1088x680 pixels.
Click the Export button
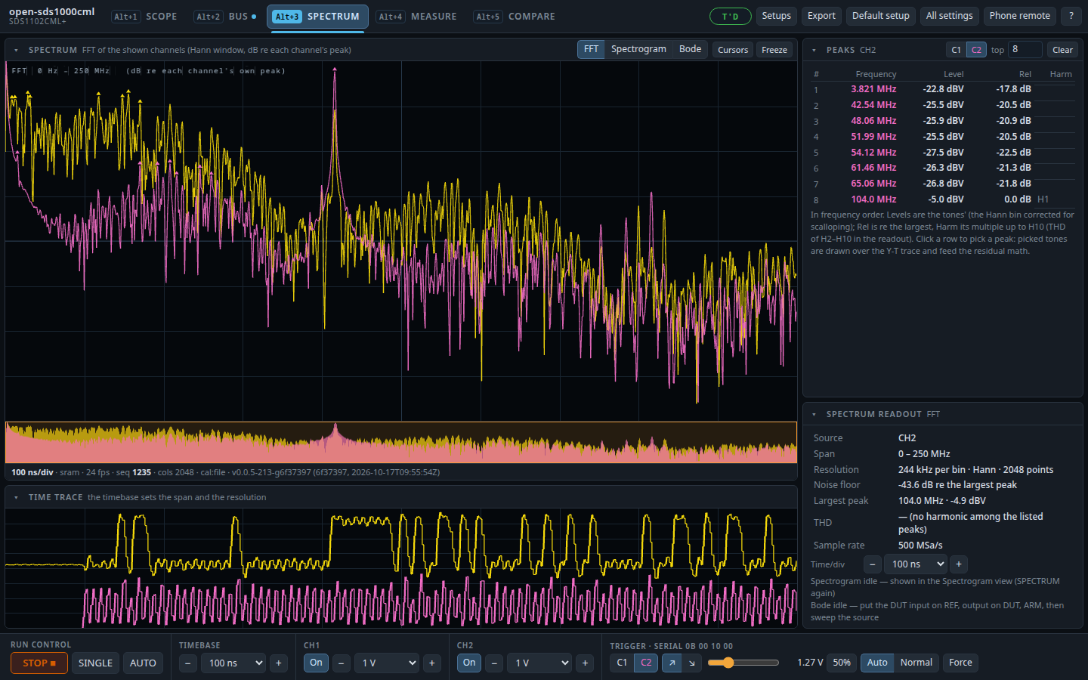coord(821,16)
